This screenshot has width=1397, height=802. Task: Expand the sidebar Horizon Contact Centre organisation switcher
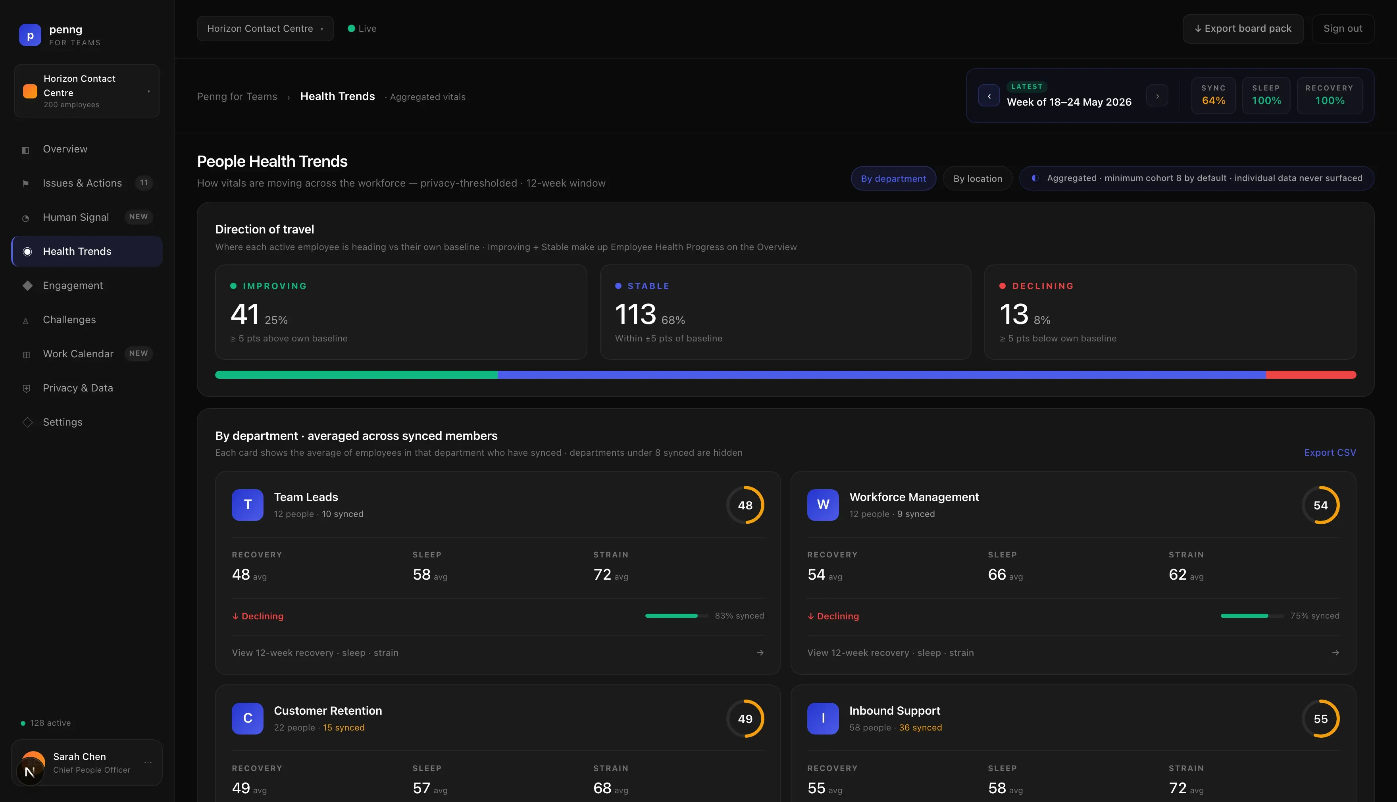(87, 91)
